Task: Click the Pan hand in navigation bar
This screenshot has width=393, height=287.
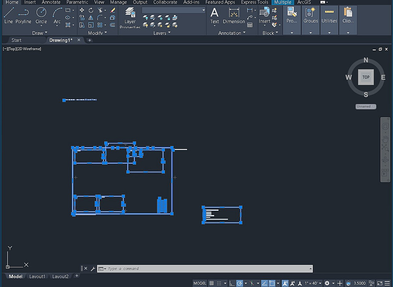Action: click(385, 139)
